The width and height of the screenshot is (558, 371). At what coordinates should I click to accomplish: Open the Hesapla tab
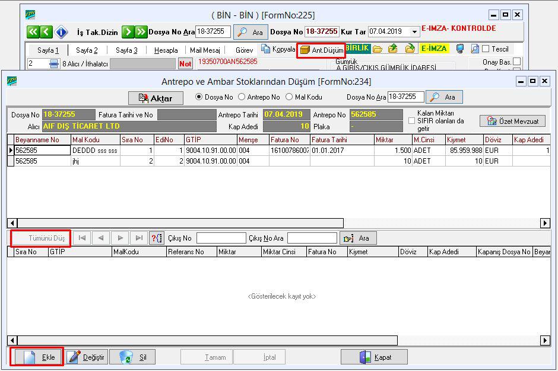pos(166,50)
